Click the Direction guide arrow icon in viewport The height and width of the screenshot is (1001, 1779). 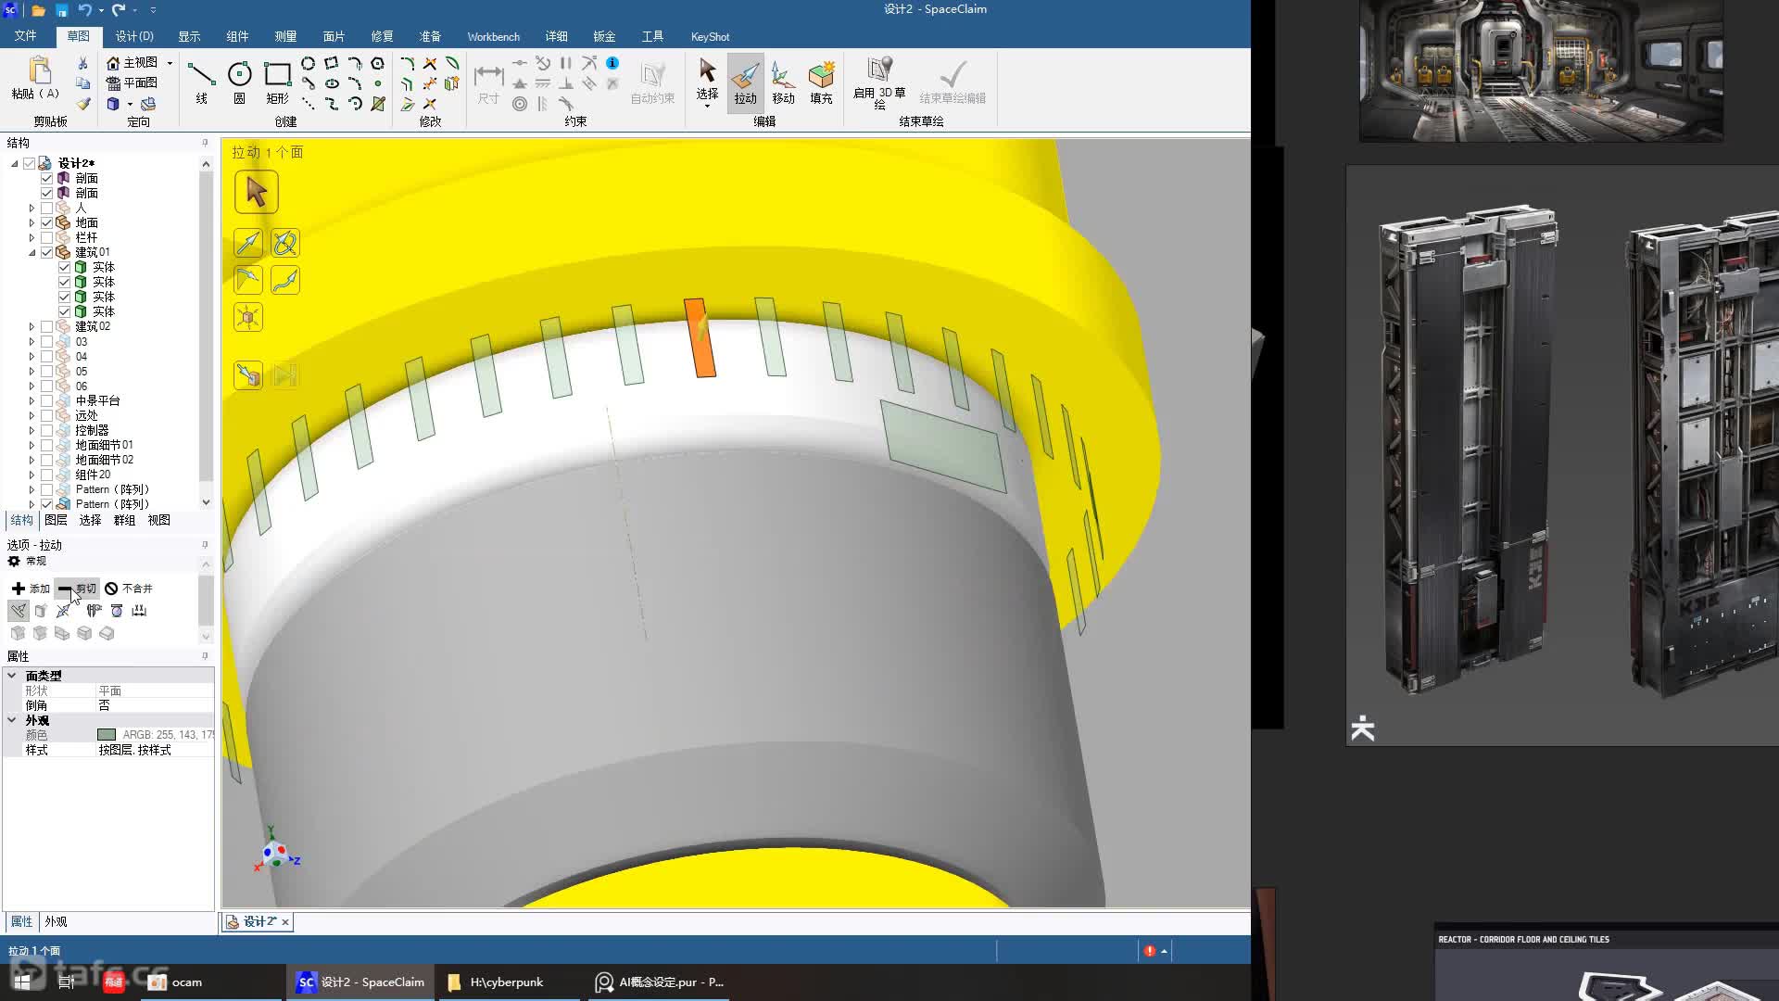tap(248, 243)
